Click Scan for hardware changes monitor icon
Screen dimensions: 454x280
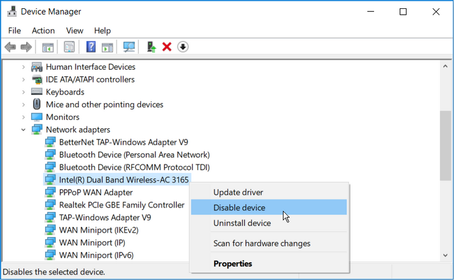(x=128, y=47)
